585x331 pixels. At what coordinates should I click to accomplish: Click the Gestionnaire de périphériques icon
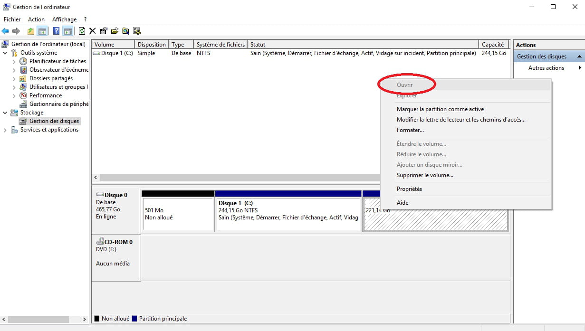coord(23,104)
